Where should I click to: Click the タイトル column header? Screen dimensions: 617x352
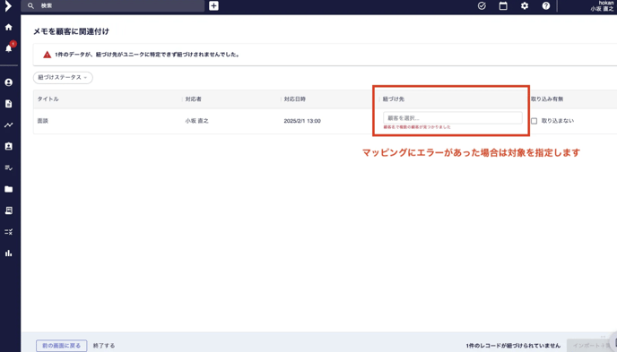[48, 99]
